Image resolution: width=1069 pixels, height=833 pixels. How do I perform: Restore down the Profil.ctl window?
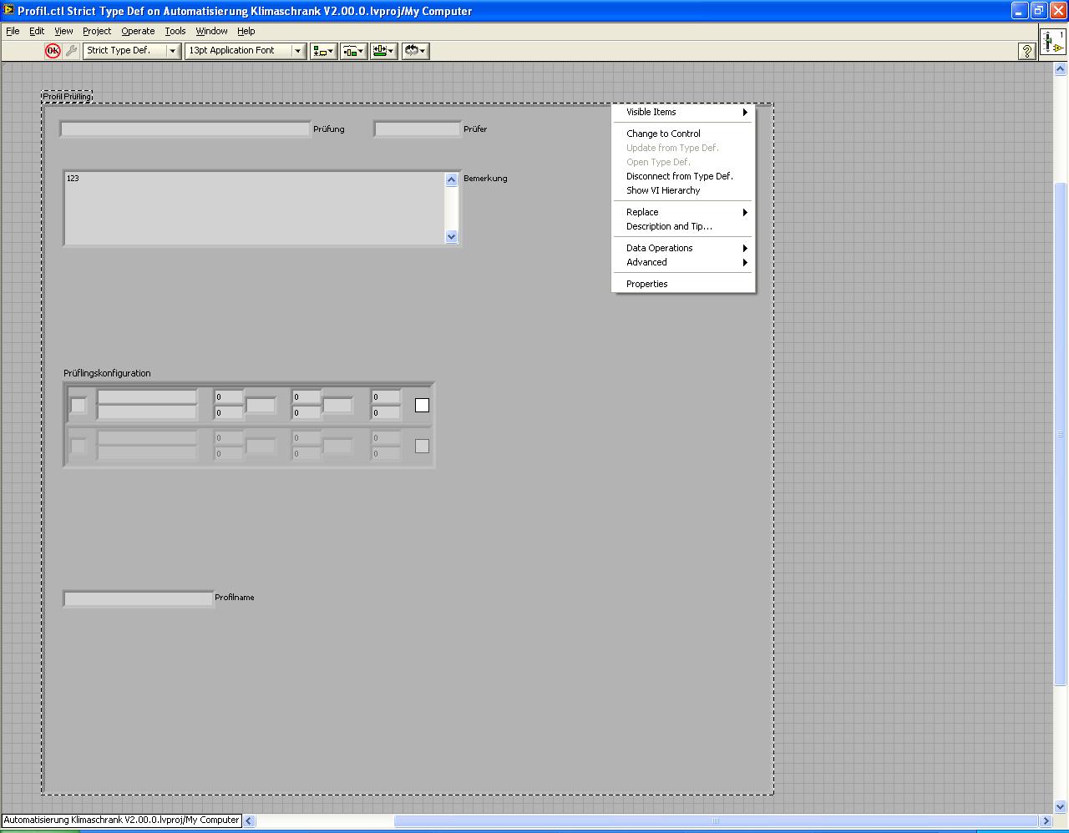[1038, 11]
